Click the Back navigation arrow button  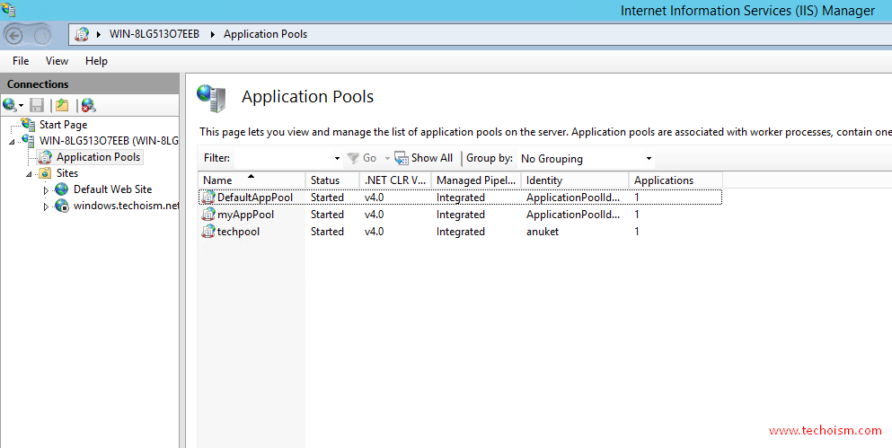(13, 35)
